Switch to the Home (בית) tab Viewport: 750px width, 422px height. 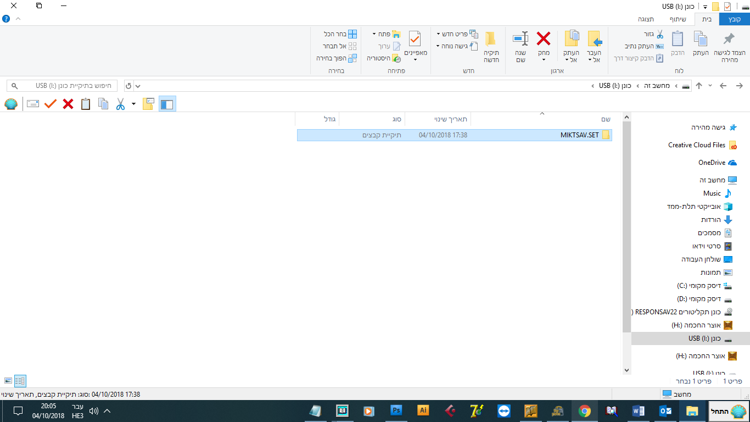pyautogui.click(x=707, y=19)
